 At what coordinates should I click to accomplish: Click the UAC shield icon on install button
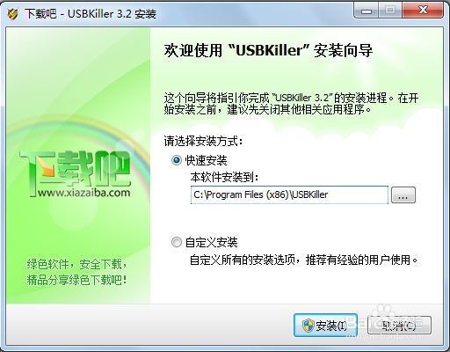click(x=308, y=326)
